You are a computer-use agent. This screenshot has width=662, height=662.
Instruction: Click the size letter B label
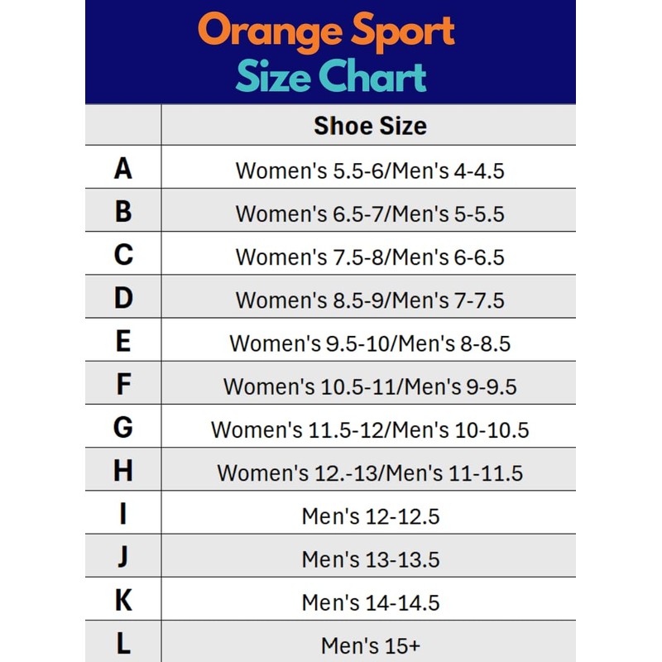click(x=123, y=212)
